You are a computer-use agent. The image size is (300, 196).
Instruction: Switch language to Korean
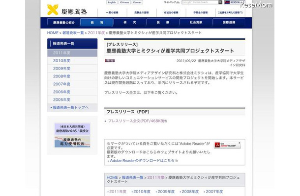click(x=137, y=2)
